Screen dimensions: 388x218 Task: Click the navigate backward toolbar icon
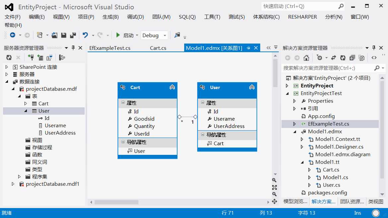(13, 35)
